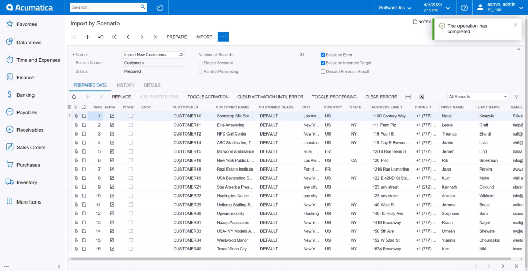Click the grid refresh icon

[74, 97]
